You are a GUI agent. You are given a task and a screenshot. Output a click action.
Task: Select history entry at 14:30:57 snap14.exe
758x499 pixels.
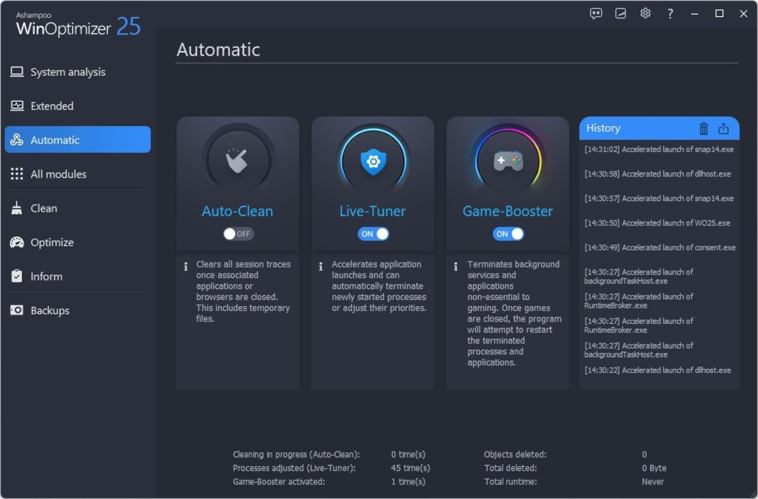[659, 198]
